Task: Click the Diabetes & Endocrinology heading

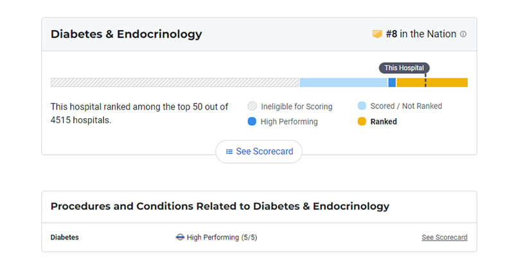Action: click(126, 34)
